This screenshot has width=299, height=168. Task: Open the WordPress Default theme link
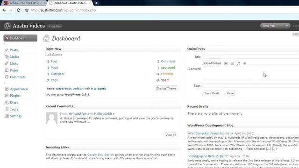(70, 89)
